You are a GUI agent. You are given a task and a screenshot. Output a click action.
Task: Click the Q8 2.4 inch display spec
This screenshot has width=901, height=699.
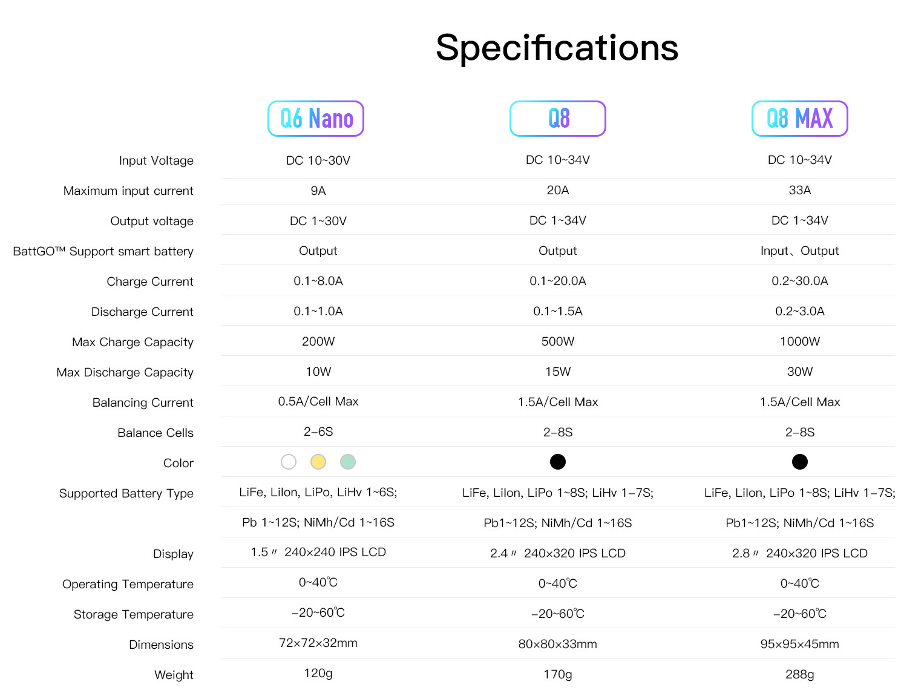pos(558,553)
